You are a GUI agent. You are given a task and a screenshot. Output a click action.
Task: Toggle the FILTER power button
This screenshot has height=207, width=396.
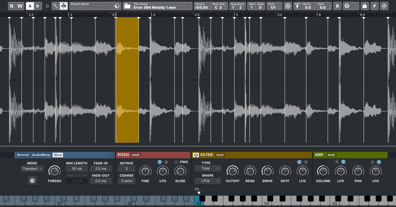click(196, 155)
